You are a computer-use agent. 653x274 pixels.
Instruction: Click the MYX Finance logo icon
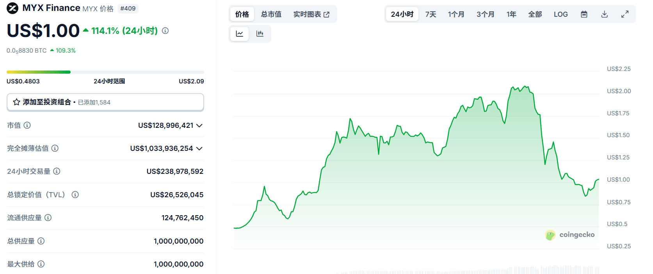pyautogui.click(x=12, y=8)
